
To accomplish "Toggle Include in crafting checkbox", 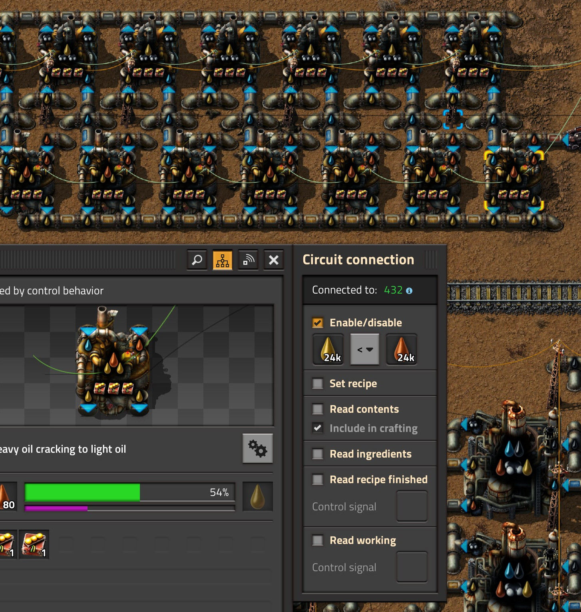I will 318,428.
